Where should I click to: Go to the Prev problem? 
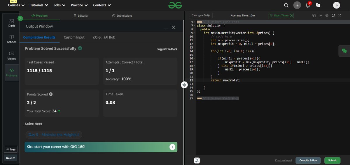pyautogui.click(x=11, y=149)
